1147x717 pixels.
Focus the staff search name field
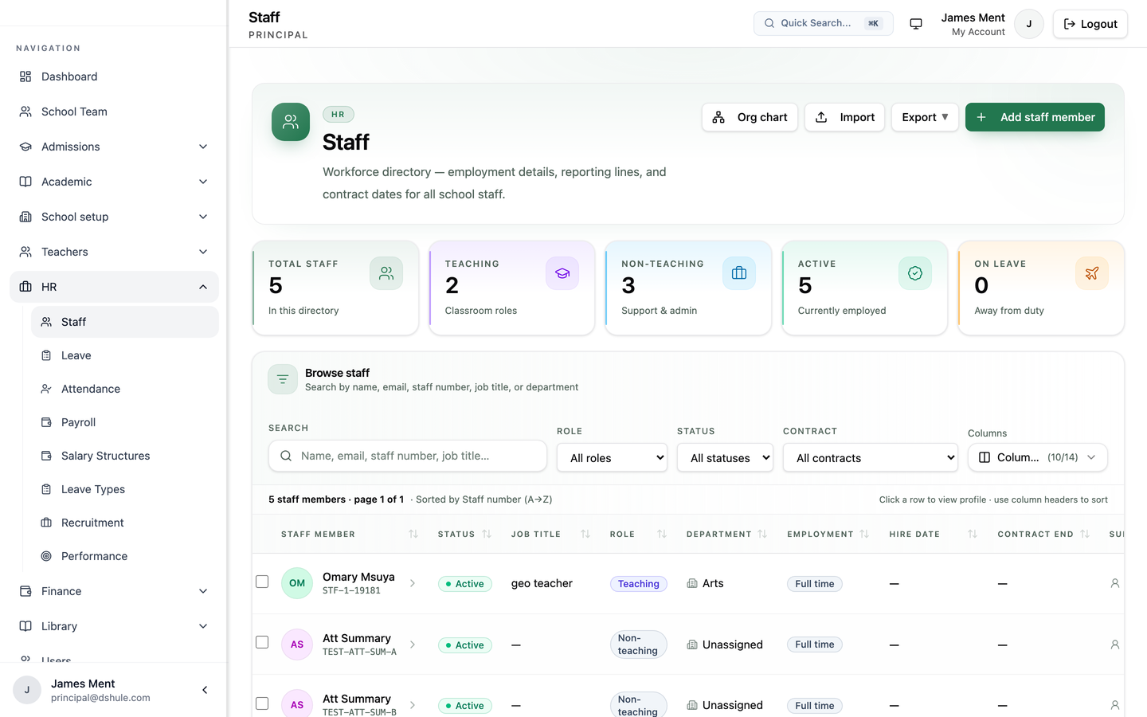408,456
